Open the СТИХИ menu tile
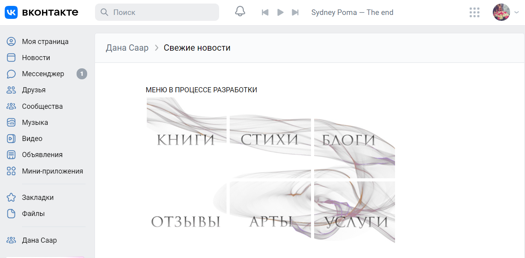This screenshot has width=525, height=258. (x=270, y=137)
